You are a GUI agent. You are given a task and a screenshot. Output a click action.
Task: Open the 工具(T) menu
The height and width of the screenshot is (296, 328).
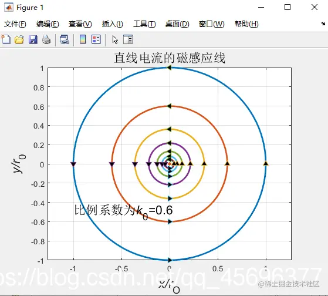point(144,24)
